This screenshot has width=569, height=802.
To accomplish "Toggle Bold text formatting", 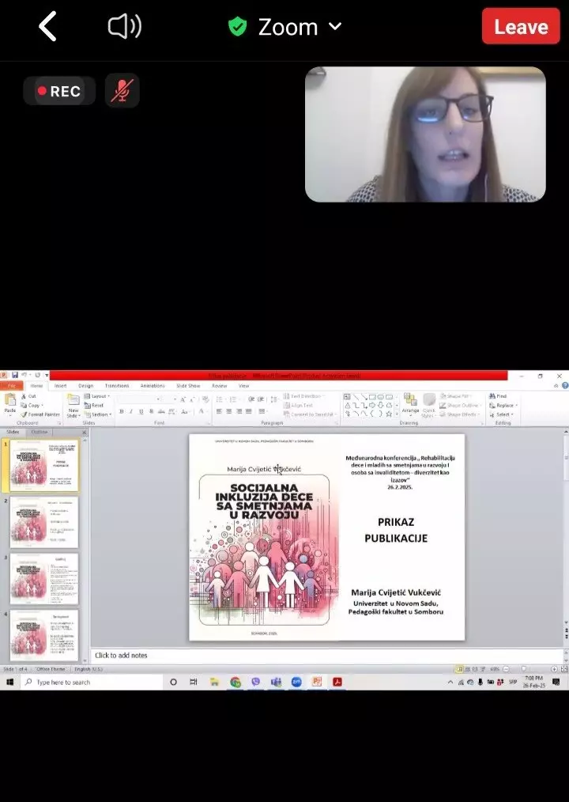I will coord(122,411).
